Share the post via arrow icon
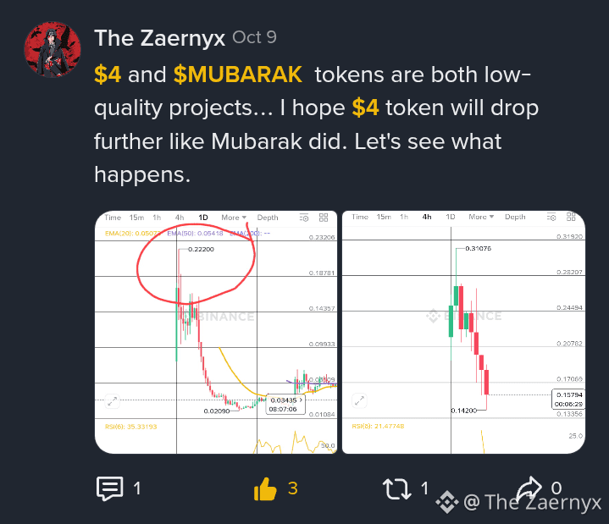Viewport: 609px width, 524px height. pyautogui.click(x=529, y=488)
